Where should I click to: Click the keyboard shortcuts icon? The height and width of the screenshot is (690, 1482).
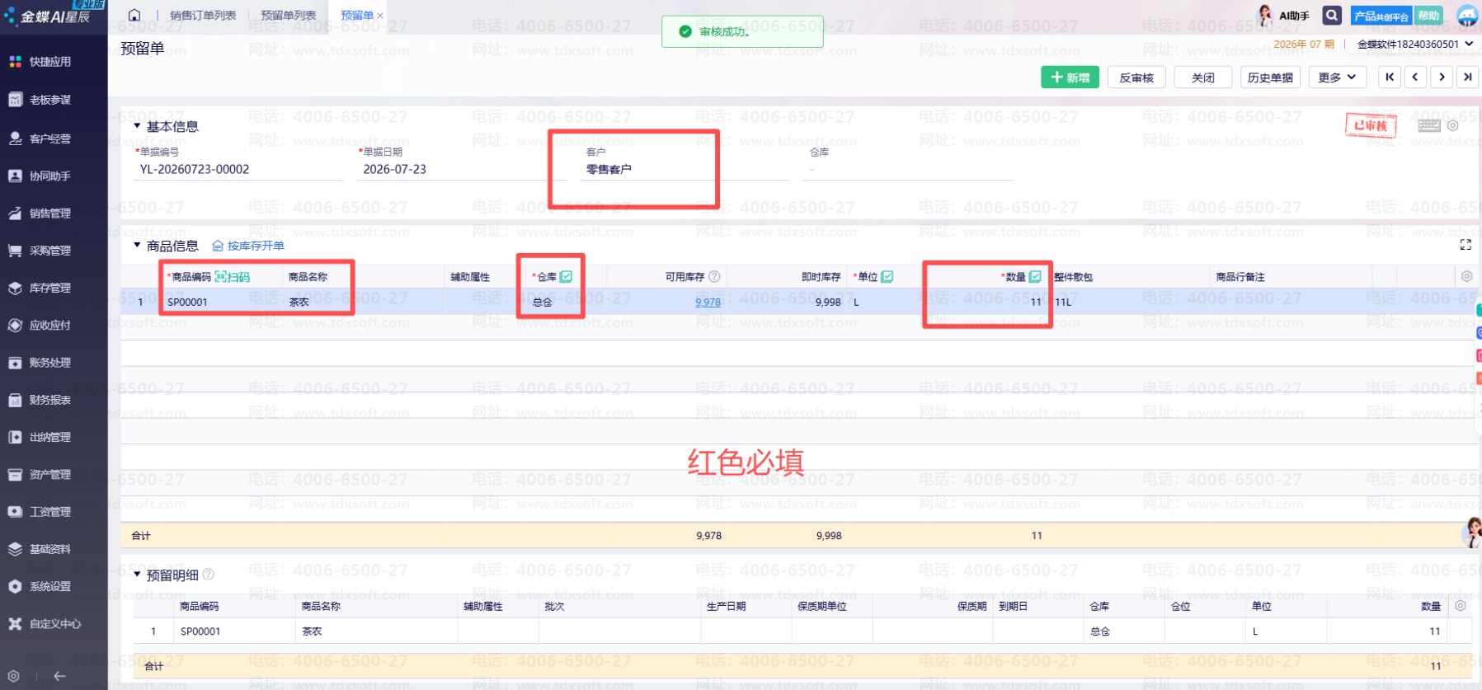pos(1429,125)
